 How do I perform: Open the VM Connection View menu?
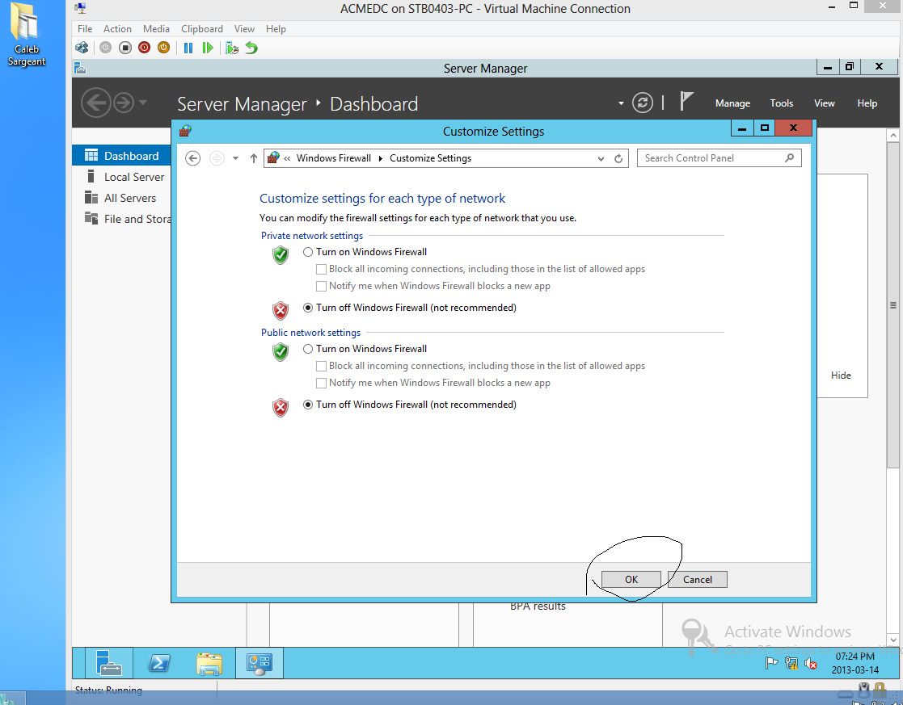[x=244, y=29]
